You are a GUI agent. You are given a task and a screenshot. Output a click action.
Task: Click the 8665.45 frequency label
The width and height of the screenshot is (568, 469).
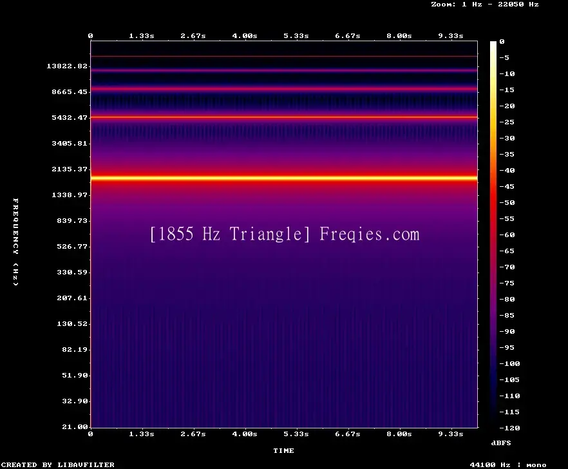[70, 91]
